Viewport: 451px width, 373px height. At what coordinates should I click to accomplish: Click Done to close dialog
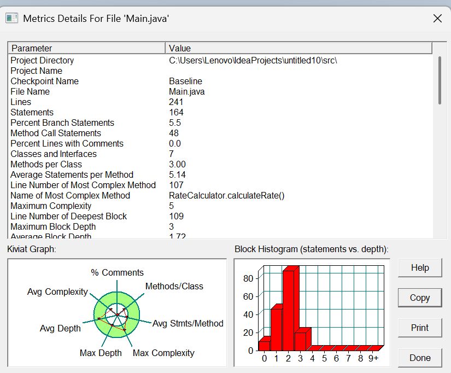[x=420, y=358]
